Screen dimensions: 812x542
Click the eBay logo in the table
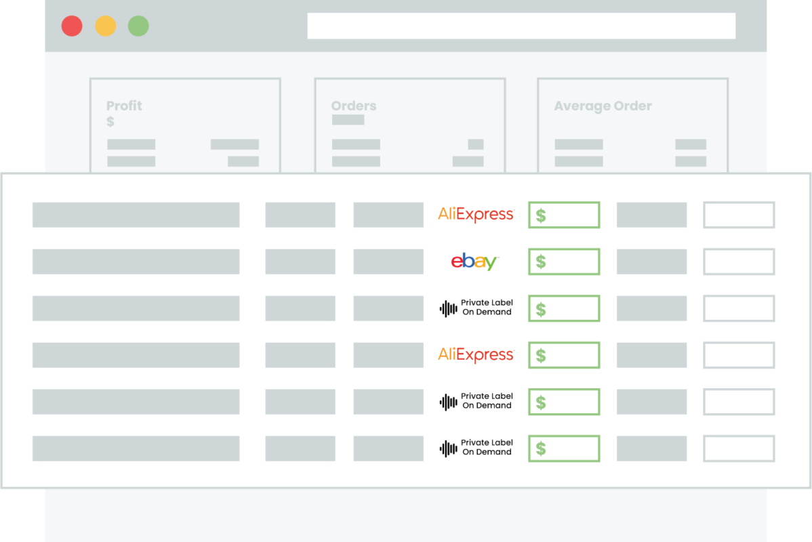(475, 262)
